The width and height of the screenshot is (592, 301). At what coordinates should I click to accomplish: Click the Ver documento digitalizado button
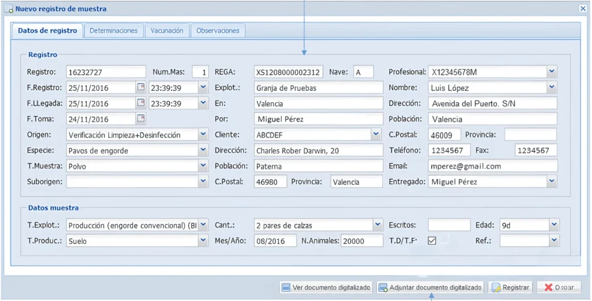pyautogui.click(x=325, y=287)
